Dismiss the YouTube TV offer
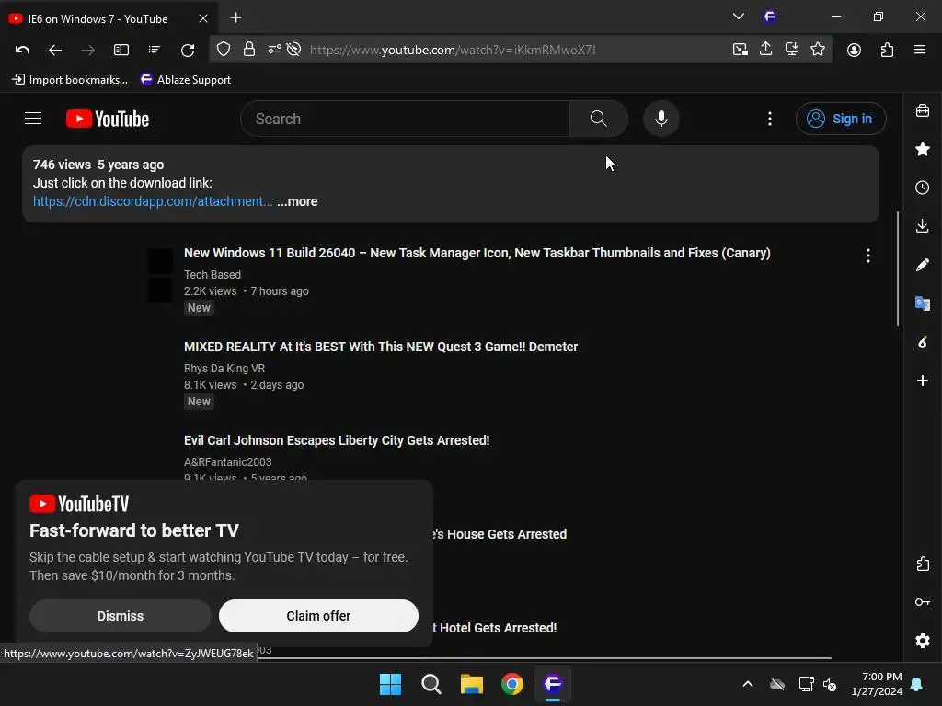The height and width of the screenshot is (706, 942). pyautogui.click(x=121, y=616)
